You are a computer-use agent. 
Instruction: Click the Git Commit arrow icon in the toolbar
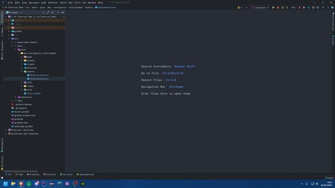(x=304, y=7)
